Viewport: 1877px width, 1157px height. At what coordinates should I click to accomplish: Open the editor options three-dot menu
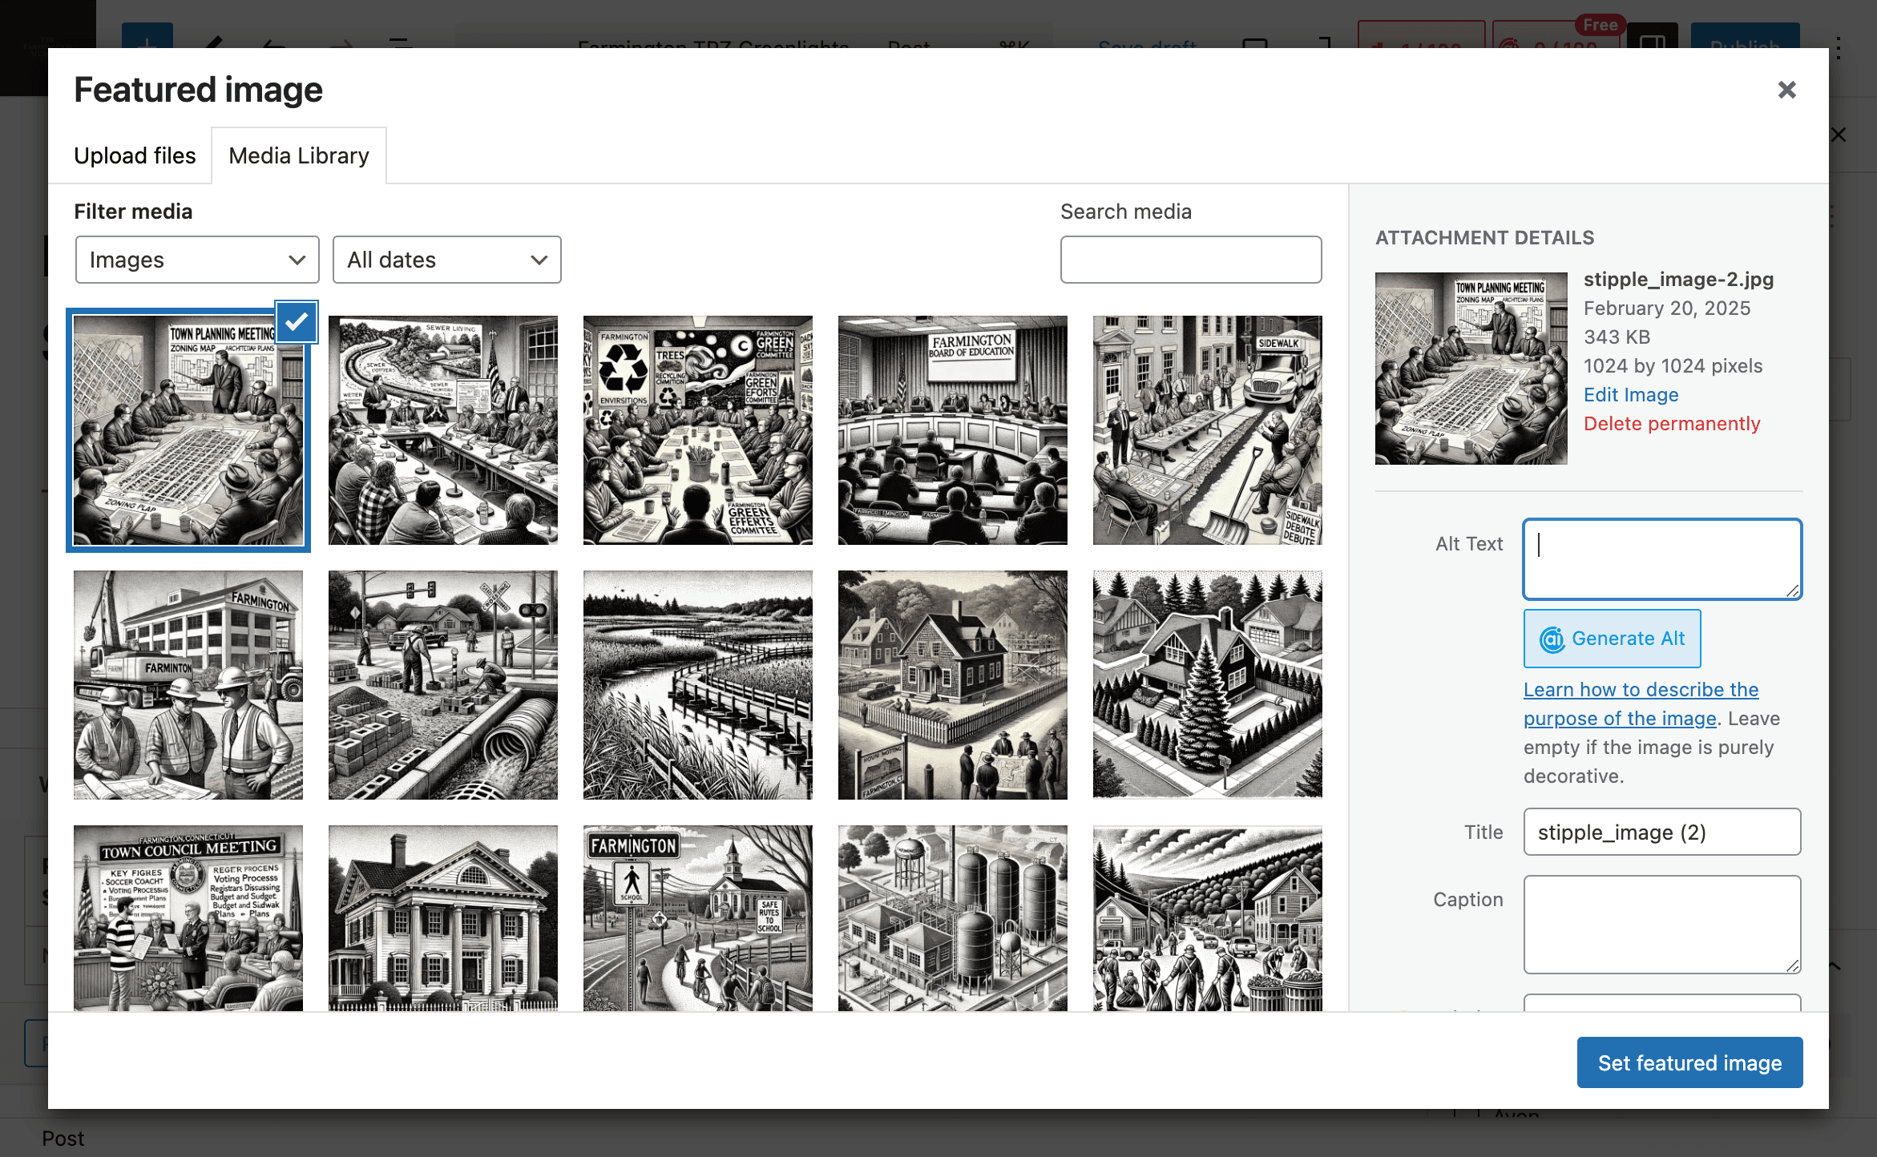pos(1839,46)
